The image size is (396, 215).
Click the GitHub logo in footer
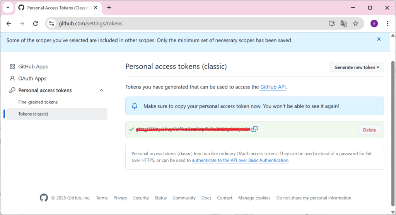tap(44, 198)
